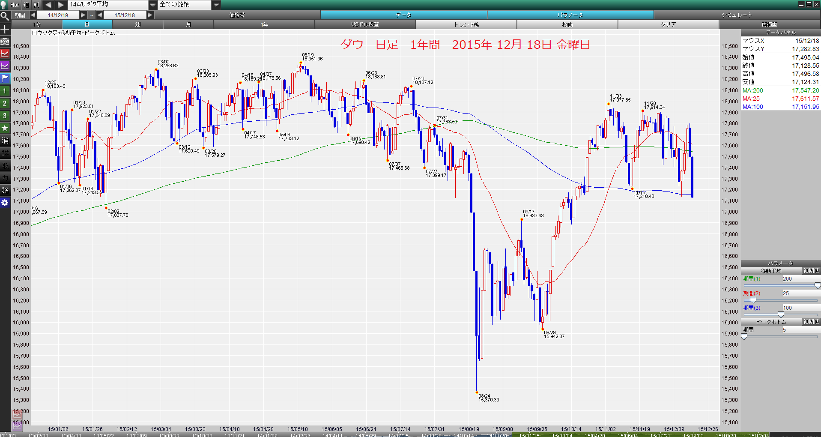
Task: Click the 消 sidebar icon
Action: 5,141
